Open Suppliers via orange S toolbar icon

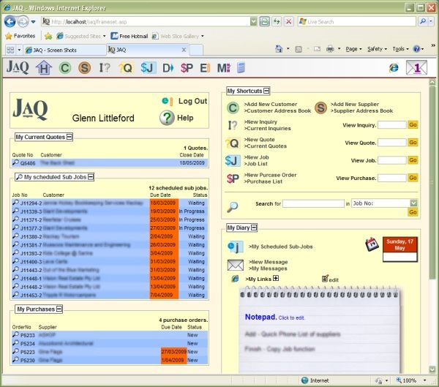point(85,68)
